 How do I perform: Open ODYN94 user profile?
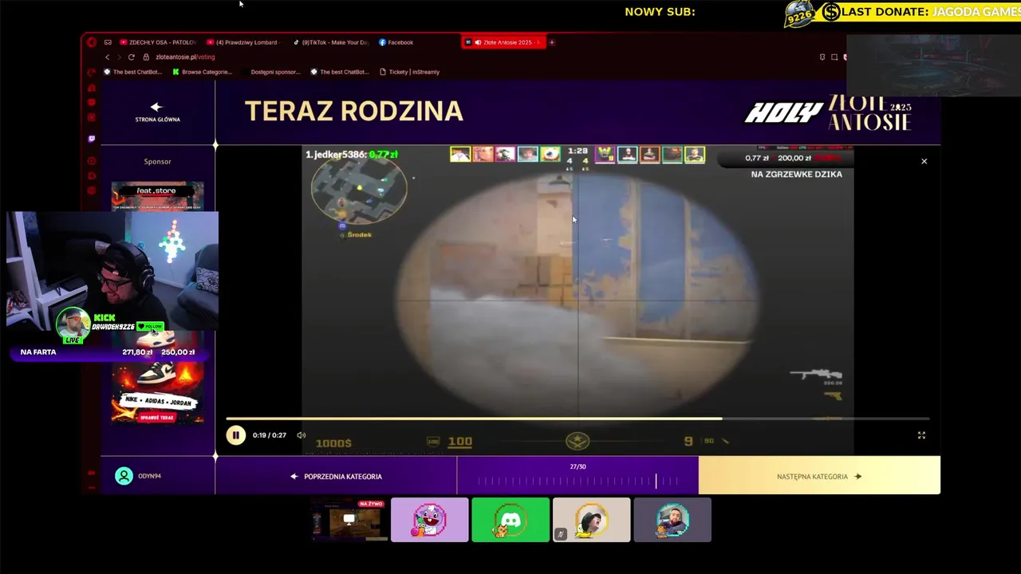(139, 476)
